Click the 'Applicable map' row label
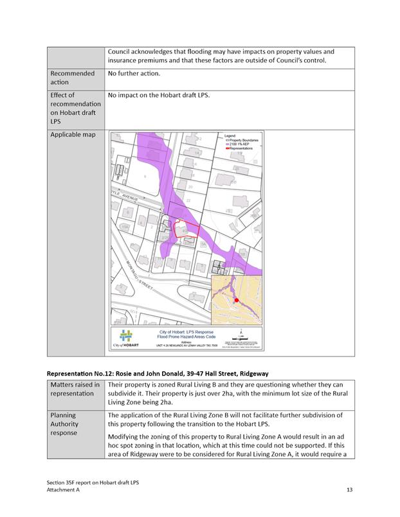This screenshot has height=517, width=400. 73,134
